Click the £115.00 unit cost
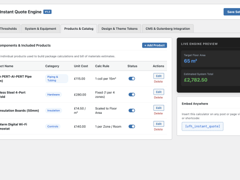 [80, 79]
